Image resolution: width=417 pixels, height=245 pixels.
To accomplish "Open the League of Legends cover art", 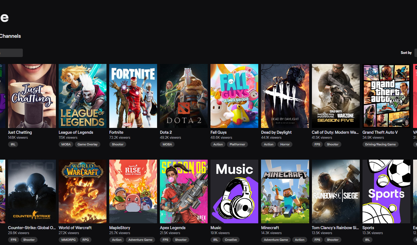I will coord(83,96).
